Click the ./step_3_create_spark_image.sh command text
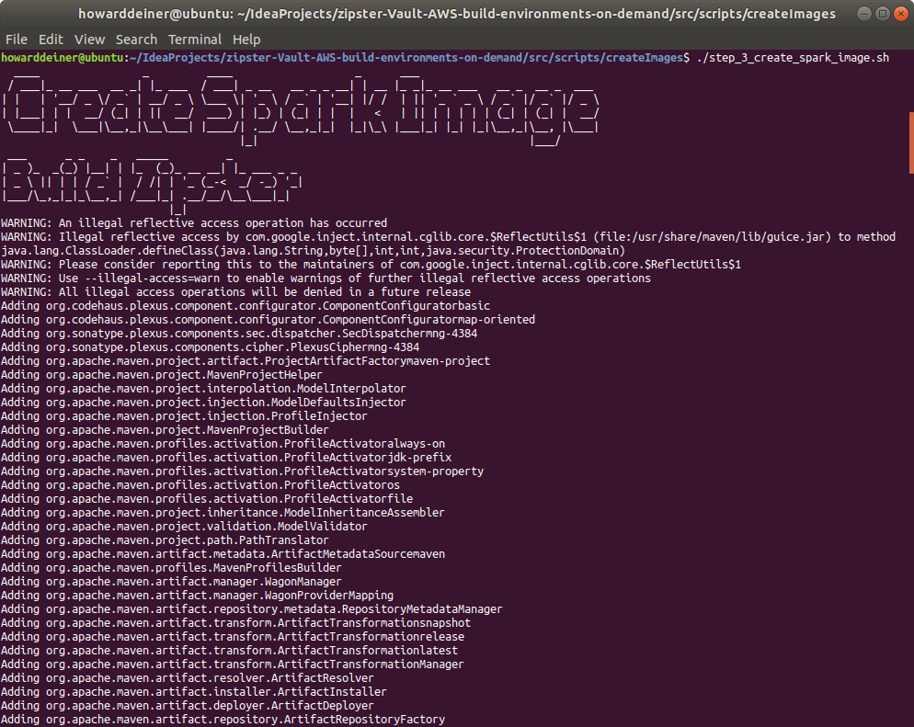914x727 pixels. (793, 58)
